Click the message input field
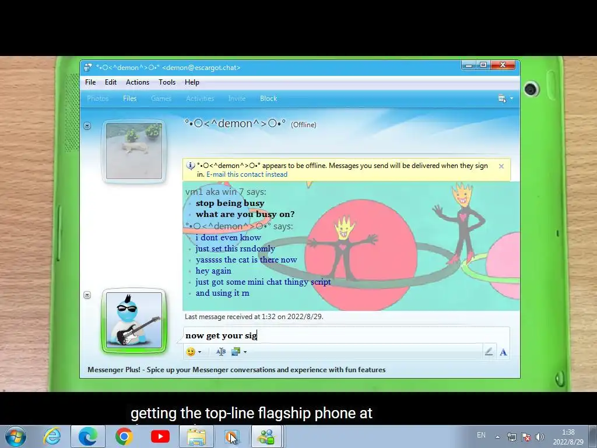This screenshot has width=597, height=448. tap(346, 335)
